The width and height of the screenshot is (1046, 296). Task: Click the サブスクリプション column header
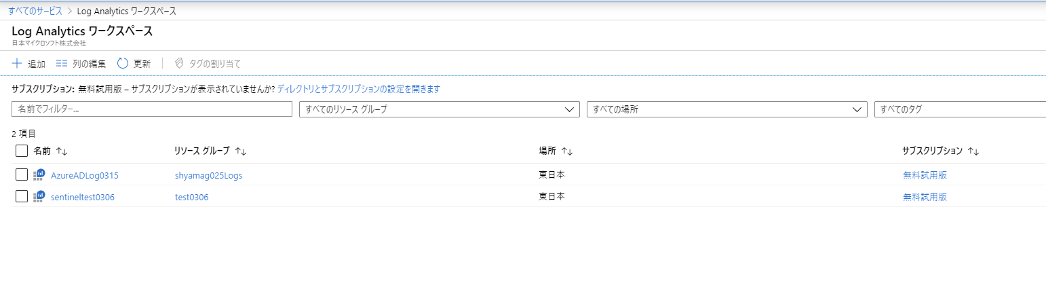pyautogui.click(x=933, y=151)
